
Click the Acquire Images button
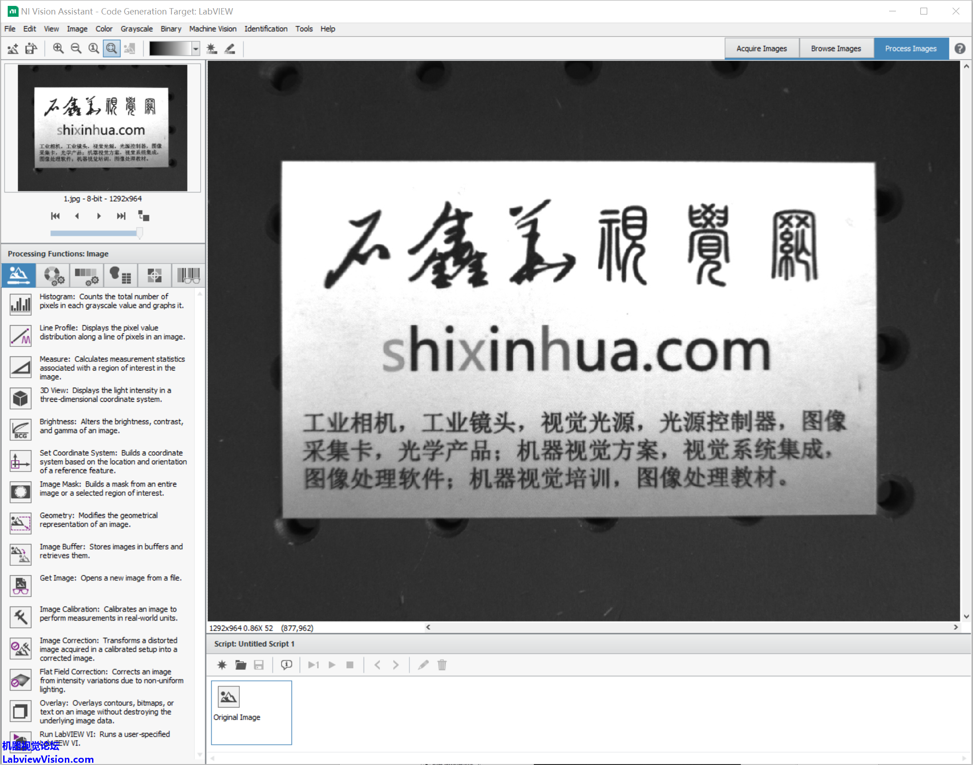(761, 48)
